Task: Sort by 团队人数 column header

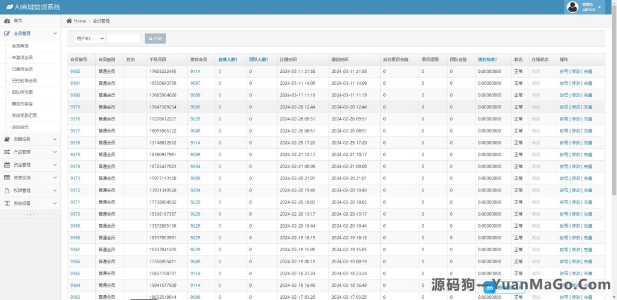Action: [x=258, y=60]
